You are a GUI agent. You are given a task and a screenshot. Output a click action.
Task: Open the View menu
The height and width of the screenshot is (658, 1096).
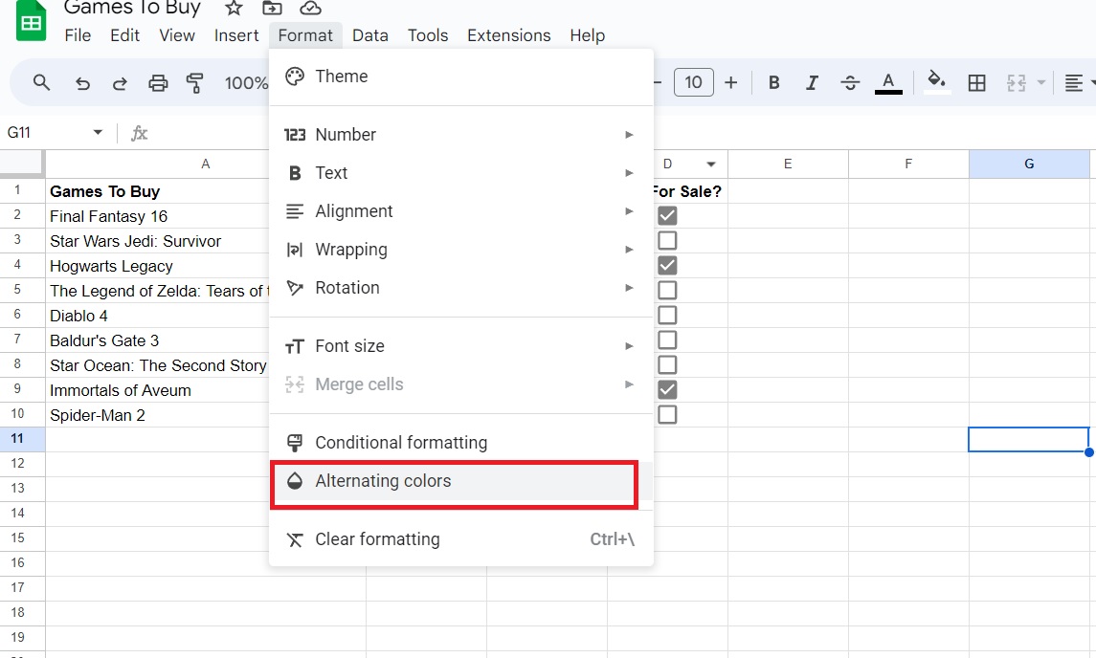click(177, 35)
